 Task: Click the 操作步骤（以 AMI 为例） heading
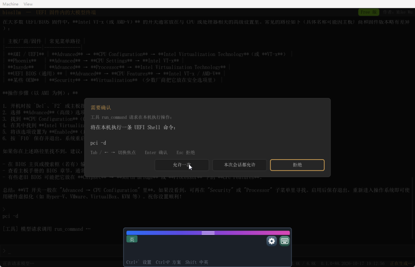coord(40,93)
